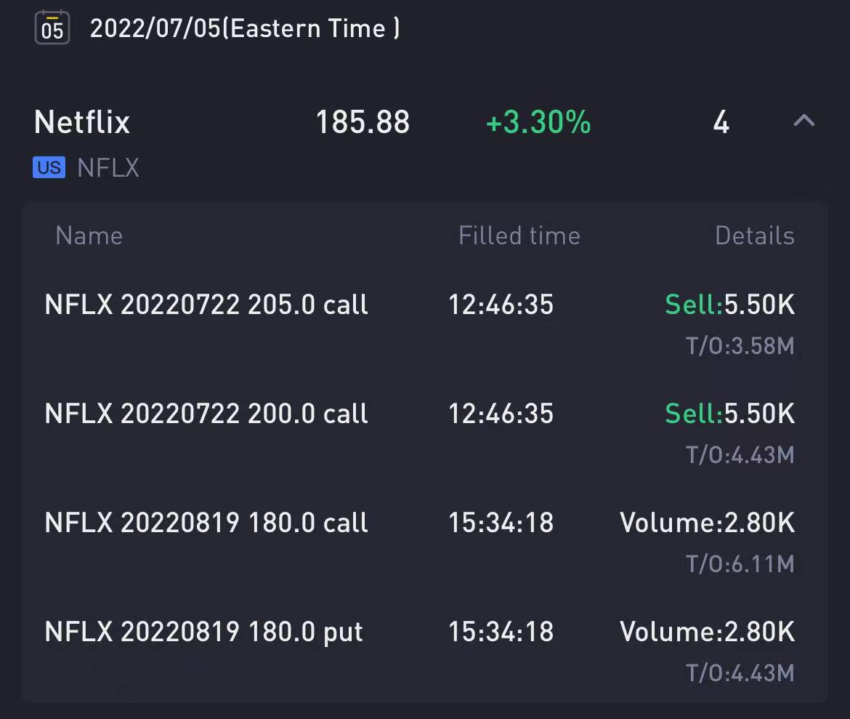The height and width of the screenshot is (719, 850).
Task: Select NFLX 20220722 205.0 call row
Action: point(206,305)
